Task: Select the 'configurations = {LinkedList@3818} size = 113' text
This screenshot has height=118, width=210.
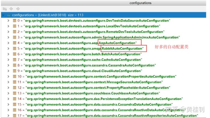Action: pyautogui.click(x=48, y=15)
